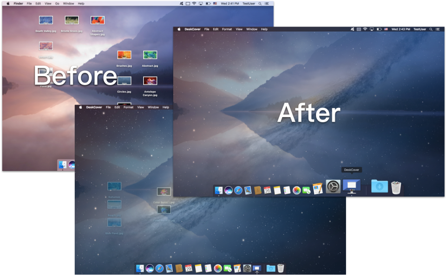446x275 pixels.
Task: Open Notification Center from the menu bar
Action: pyautogui.click(x=438, y=29)
